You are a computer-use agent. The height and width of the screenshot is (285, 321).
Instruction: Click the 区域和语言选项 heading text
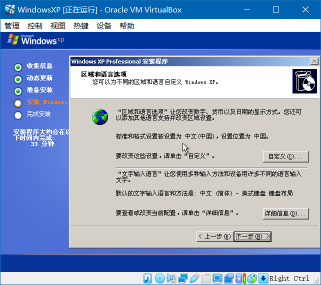pos(104,74)
